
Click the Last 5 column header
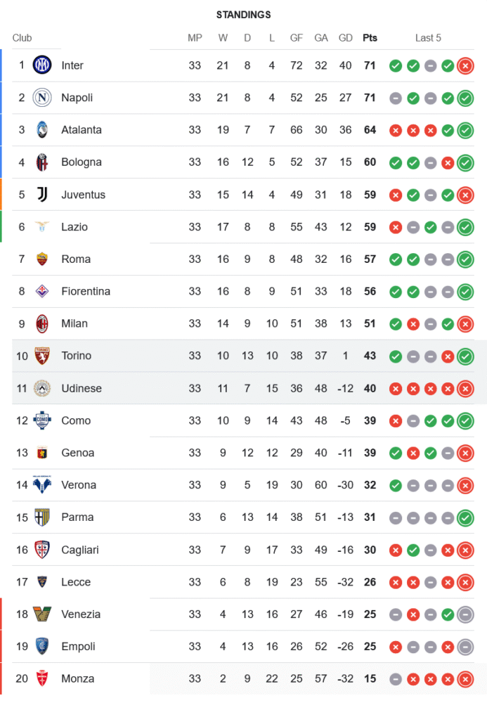[x=428, y=38]
